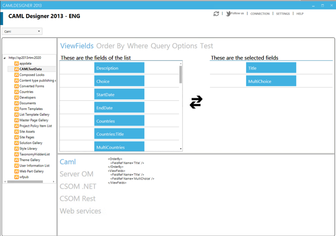
Task: Click the Composed Looks list icon
Action: [16, 75]
